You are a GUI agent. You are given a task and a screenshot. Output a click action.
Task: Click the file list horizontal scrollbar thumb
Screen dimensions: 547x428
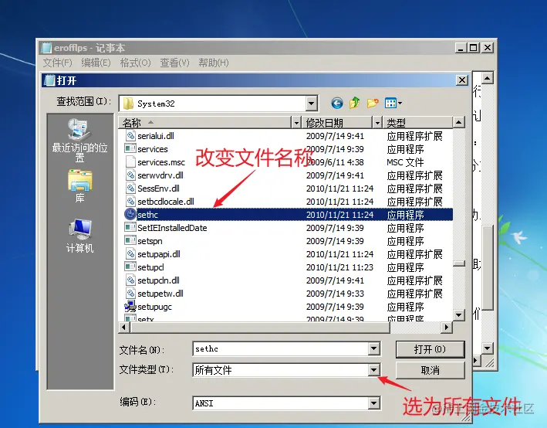tap(260, 328)
